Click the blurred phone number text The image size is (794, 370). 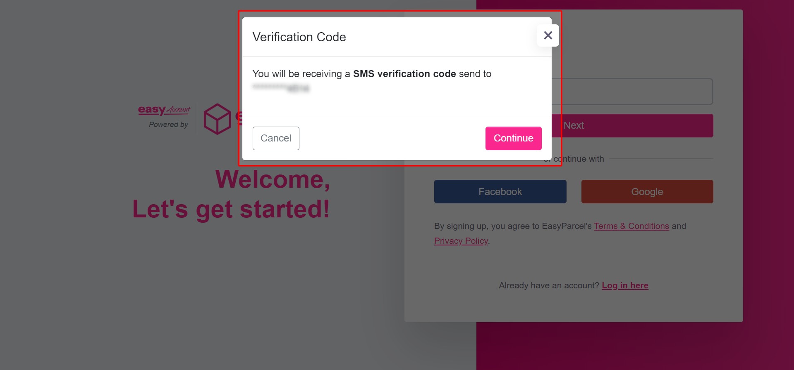pos(280,88)
